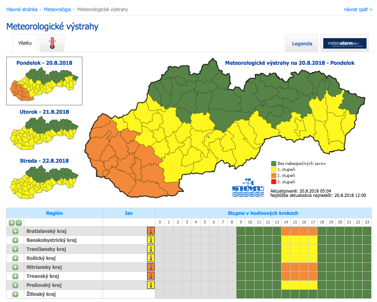Expand the Bratislavský kraj row
377x302 pixels.
point(15,231)
